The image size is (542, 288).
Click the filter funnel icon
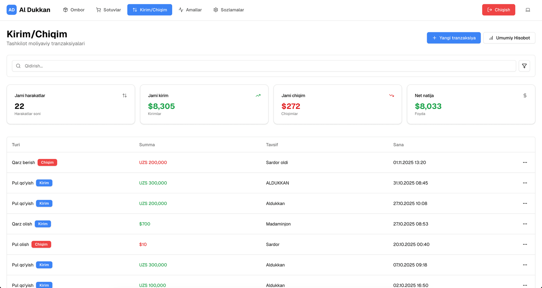(x=524, y=66)
